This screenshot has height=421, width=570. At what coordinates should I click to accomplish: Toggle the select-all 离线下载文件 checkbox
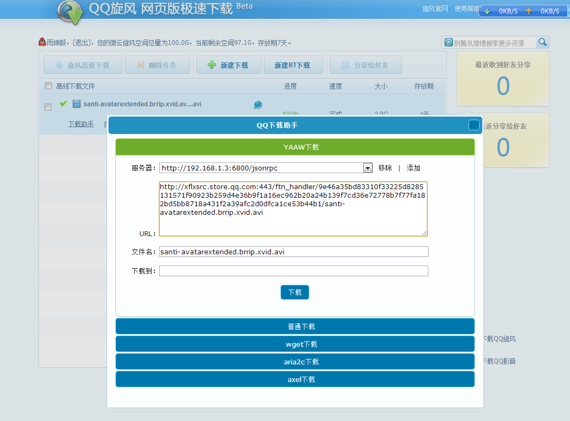[49, 86]
